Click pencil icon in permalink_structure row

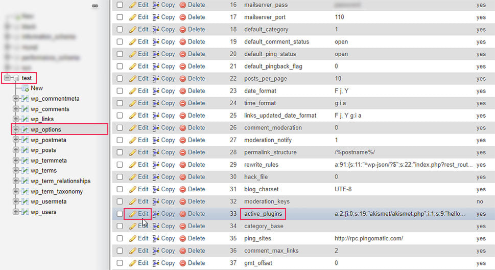point(133,152)
